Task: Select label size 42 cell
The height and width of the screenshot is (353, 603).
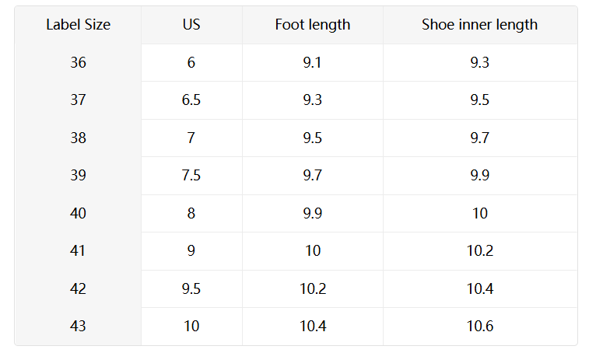Action: click(x=78, y=288)
